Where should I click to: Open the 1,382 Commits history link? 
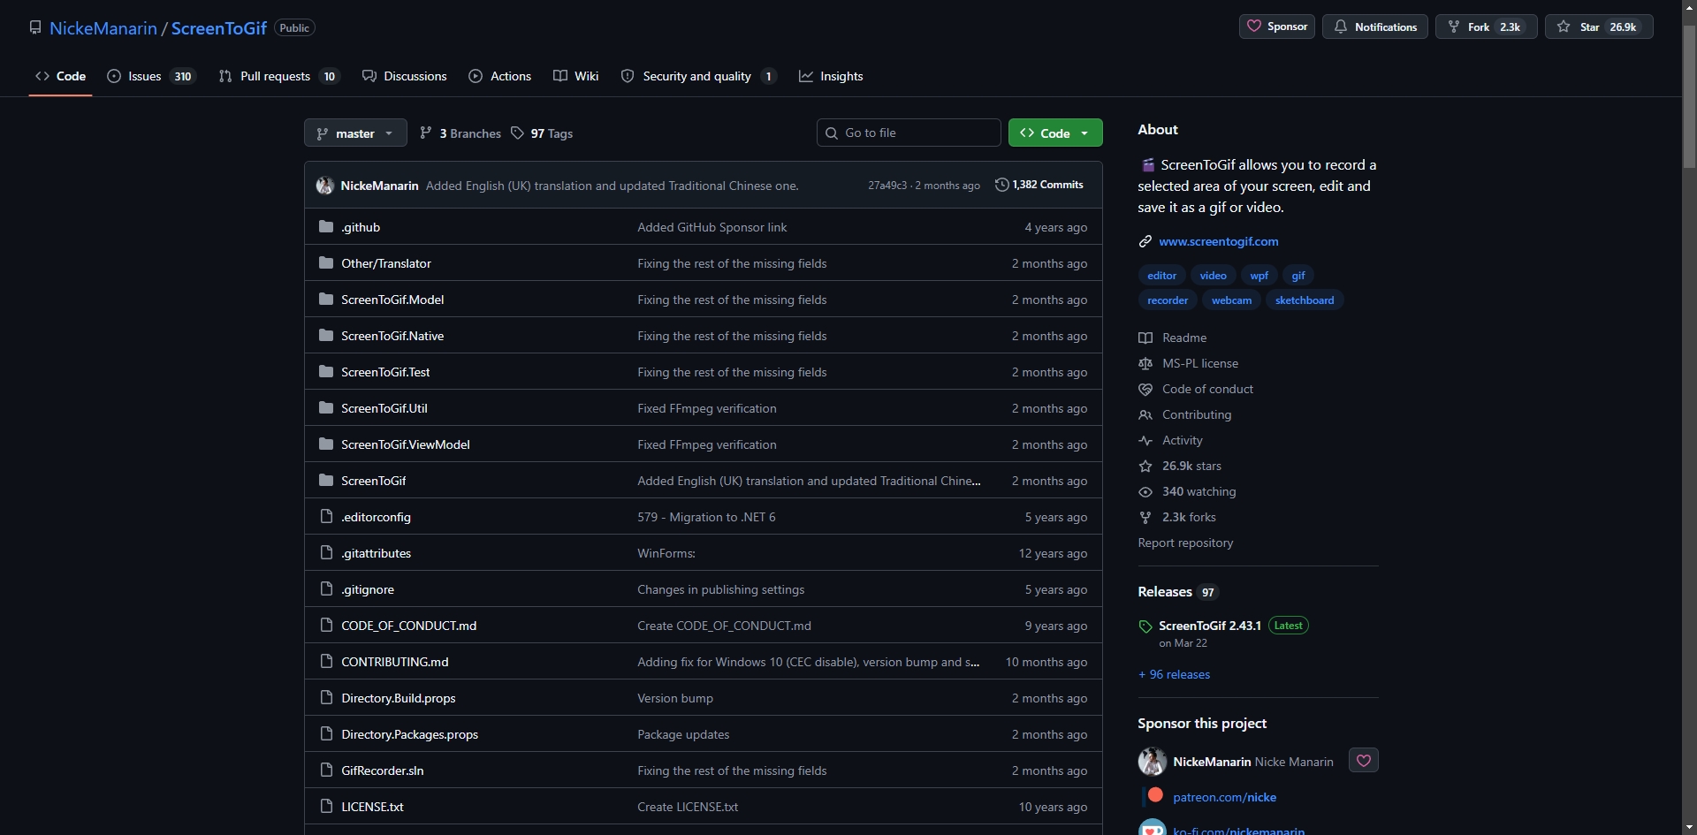pos(1039,185)
